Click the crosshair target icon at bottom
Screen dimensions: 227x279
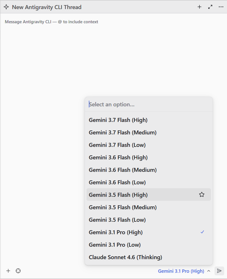point(18,271)
